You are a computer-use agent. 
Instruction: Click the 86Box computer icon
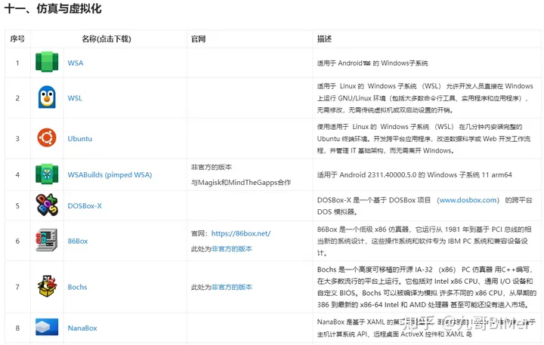pyautogui.click(x=47, y=240)
